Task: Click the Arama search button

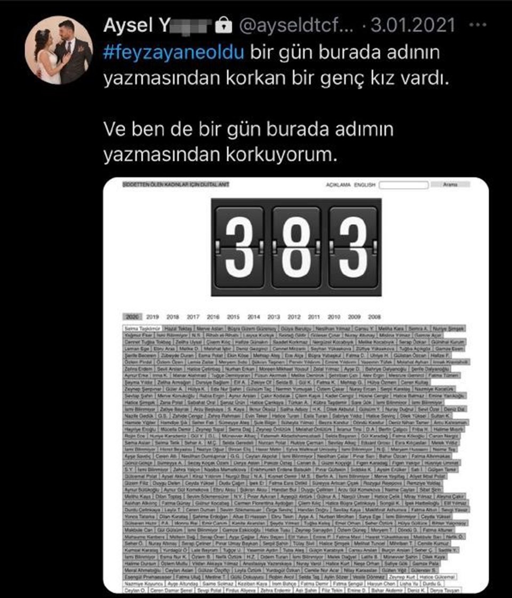Action: 450,185
